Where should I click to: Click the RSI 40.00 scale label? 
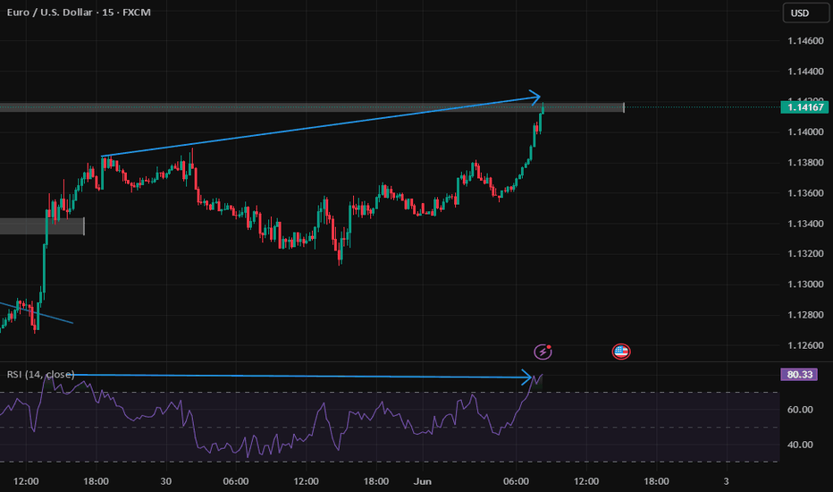tap(800, 445)
